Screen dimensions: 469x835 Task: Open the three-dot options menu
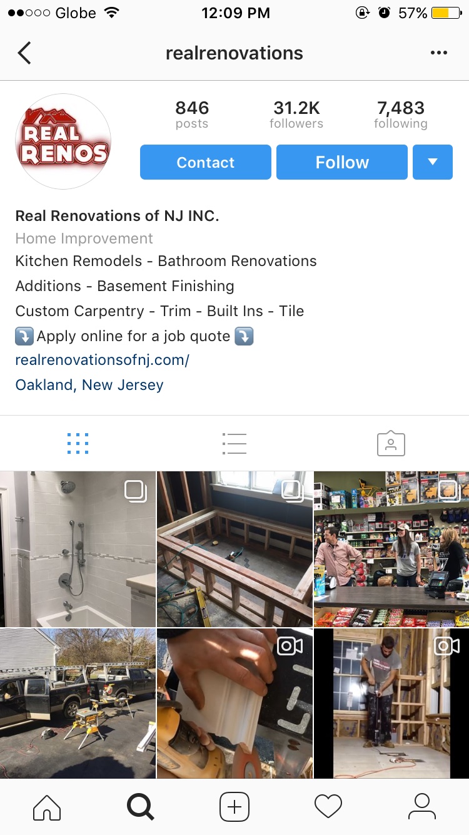point(439,53)
